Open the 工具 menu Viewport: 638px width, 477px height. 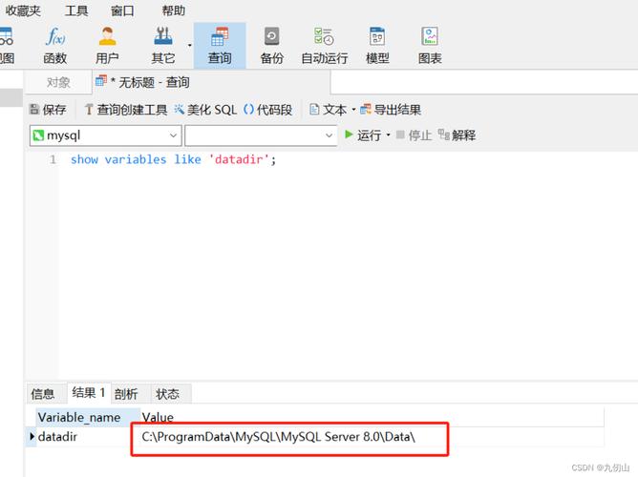[76, 10]
